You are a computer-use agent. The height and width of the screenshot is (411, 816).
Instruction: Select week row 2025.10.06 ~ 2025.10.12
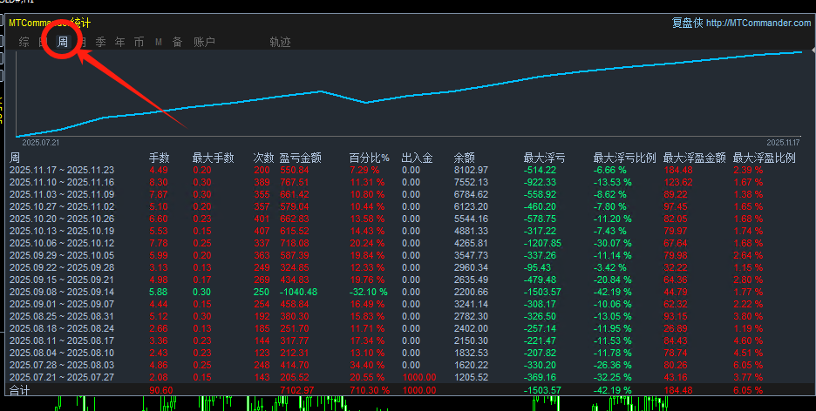coord(408,243)
